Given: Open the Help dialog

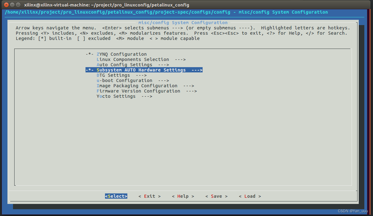Looking at the screenshot, I should [x=183, y=196].
